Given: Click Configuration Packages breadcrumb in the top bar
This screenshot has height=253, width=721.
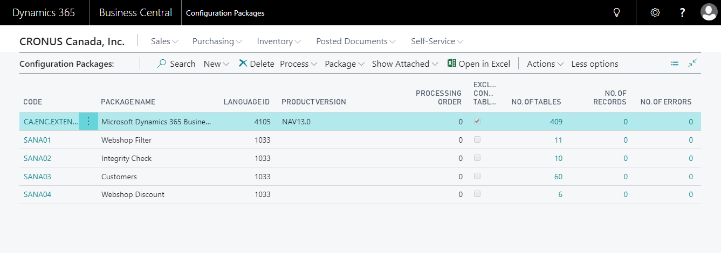Looking at the screenshot, I should click(225, 13).
